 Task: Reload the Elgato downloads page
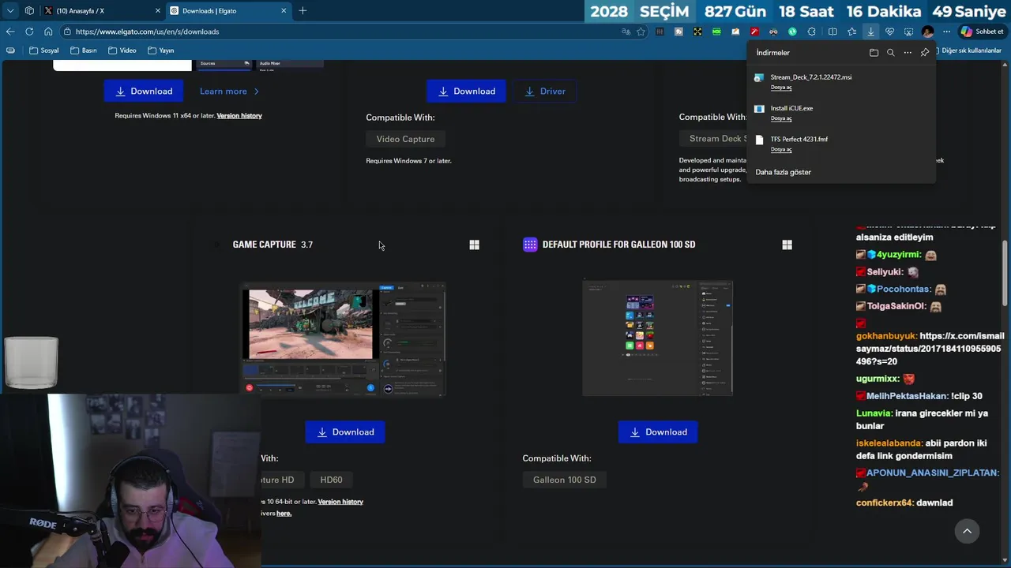(x=29, y=32)
